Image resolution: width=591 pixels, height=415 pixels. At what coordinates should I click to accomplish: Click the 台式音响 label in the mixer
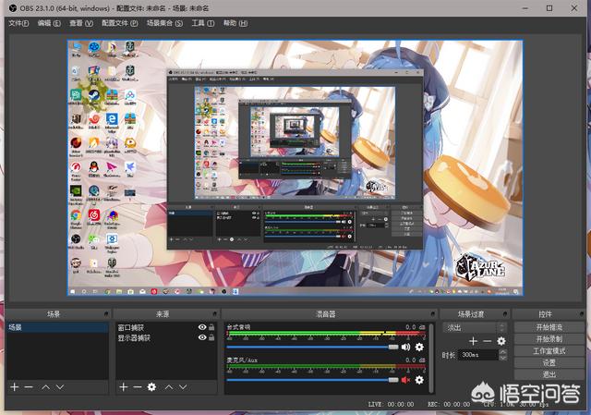coord(238,326)
